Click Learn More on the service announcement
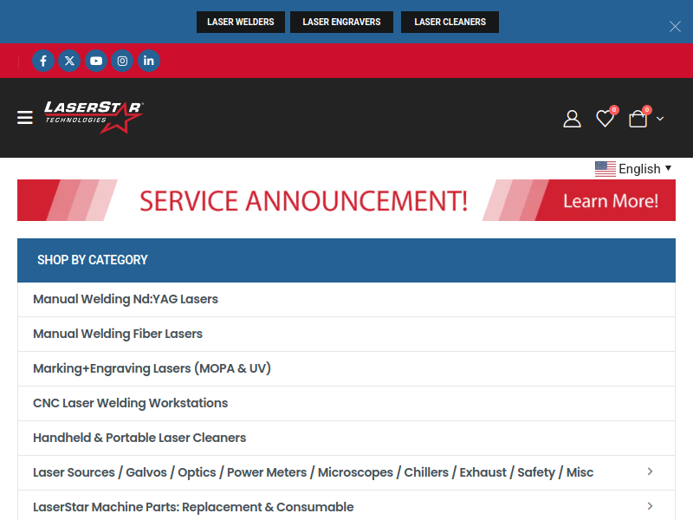693x520 pixels. [611, 201]
